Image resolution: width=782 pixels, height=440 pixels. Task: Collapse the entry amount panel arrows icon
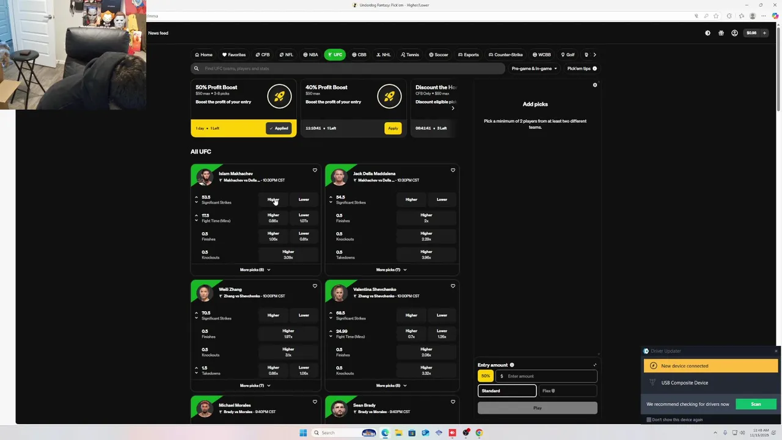click(594, 365)
